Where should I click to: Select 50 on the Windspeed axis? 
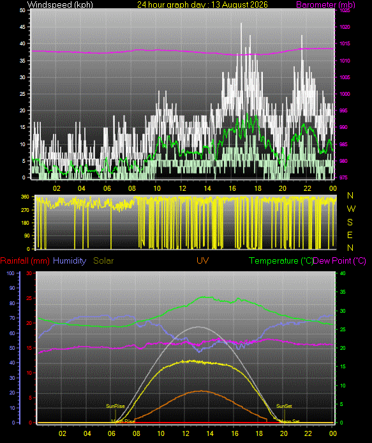[22, 10]
